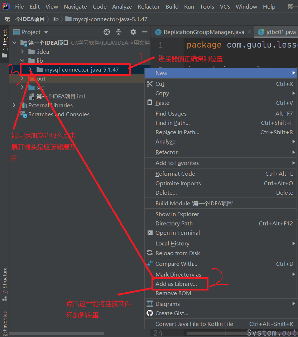Click the Scratches and Consoles icon
Viewport: 298px width, 337px height.
24,114
